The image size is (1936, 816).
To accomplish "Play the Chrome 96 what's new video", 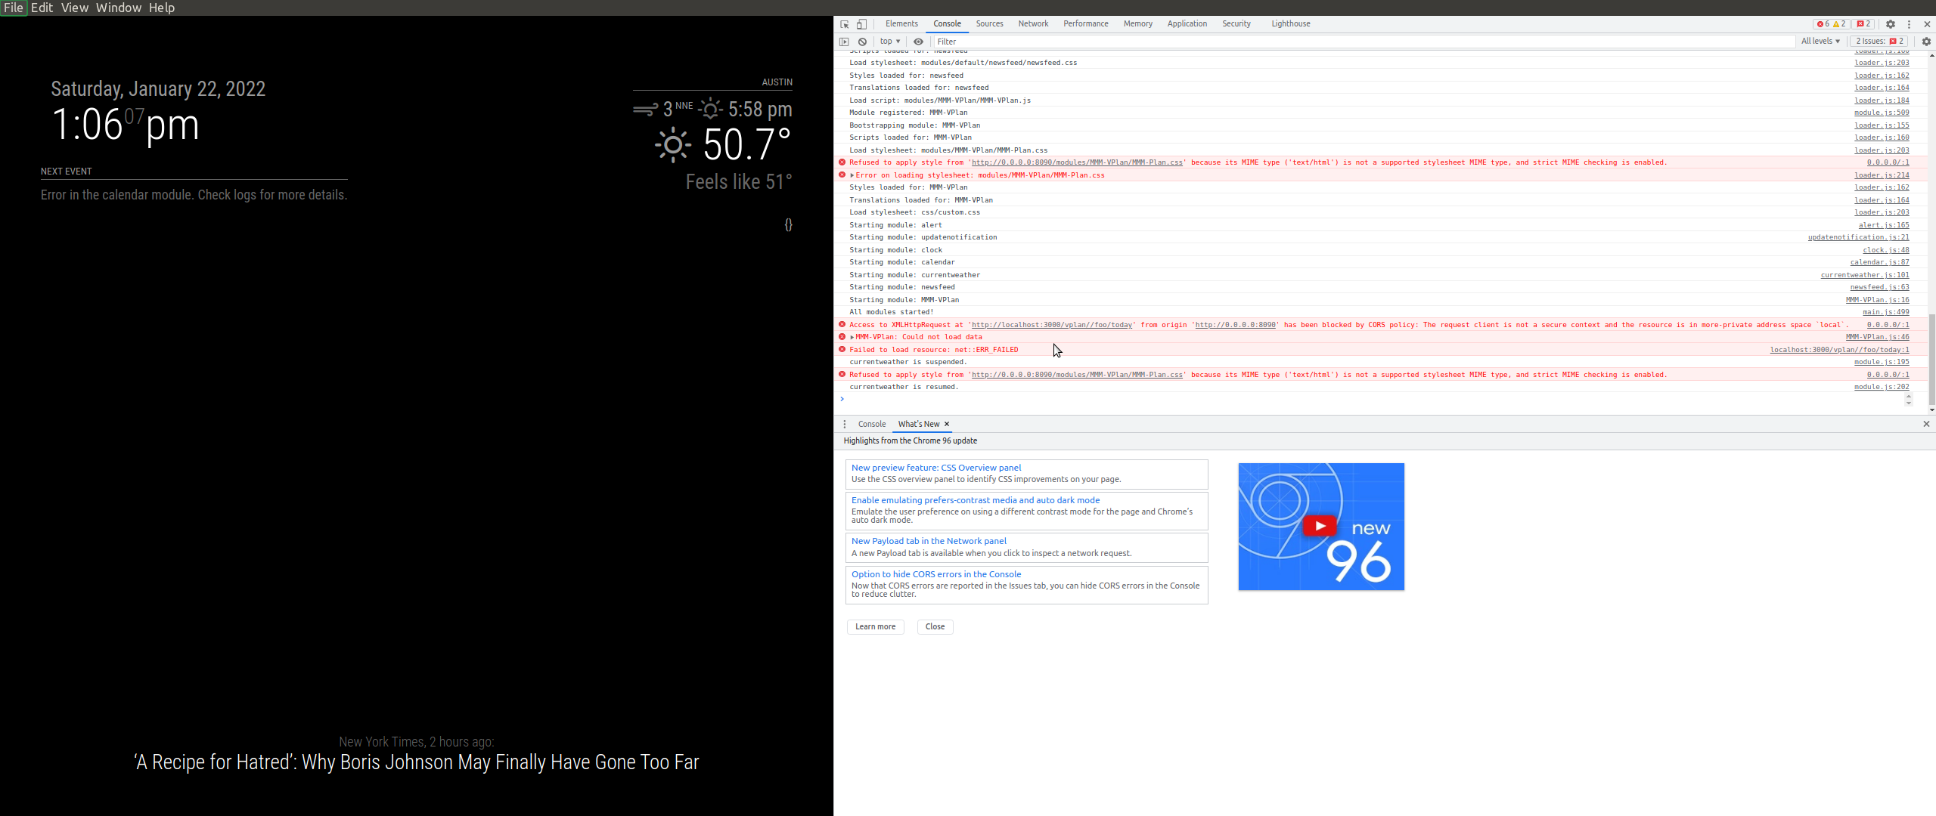I will coord(1320,526).
